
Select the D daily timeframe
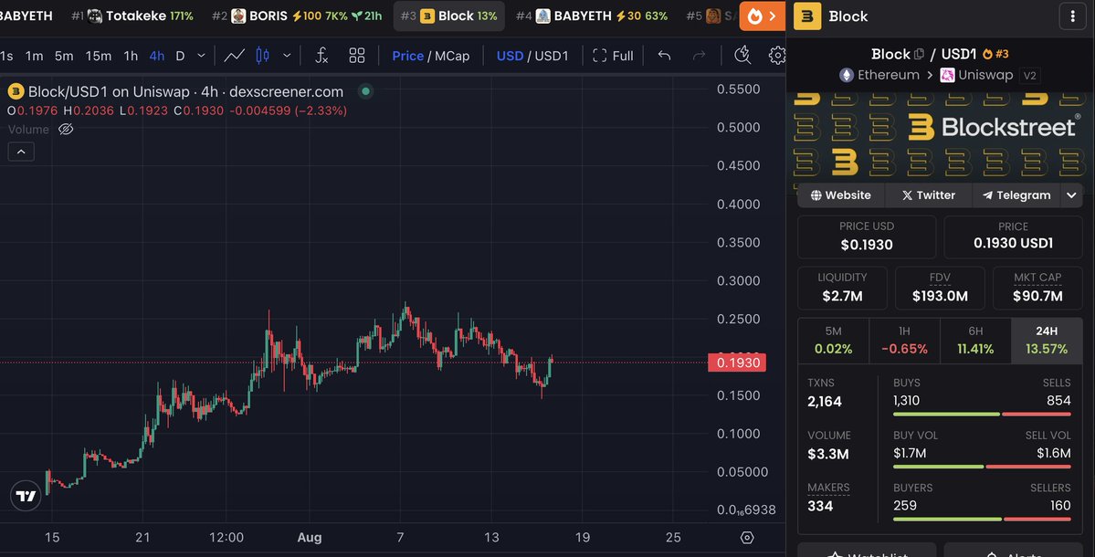click(180, 56)
